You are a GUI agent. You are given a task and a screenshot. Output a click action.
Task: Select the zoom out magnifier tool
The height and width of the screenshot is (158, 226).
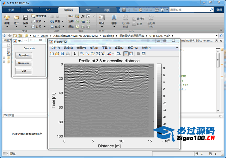click(x=87, y=54)
